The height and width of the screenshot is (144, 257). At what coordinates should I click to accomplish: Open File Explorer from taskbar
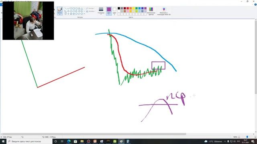tap(82, 141)
